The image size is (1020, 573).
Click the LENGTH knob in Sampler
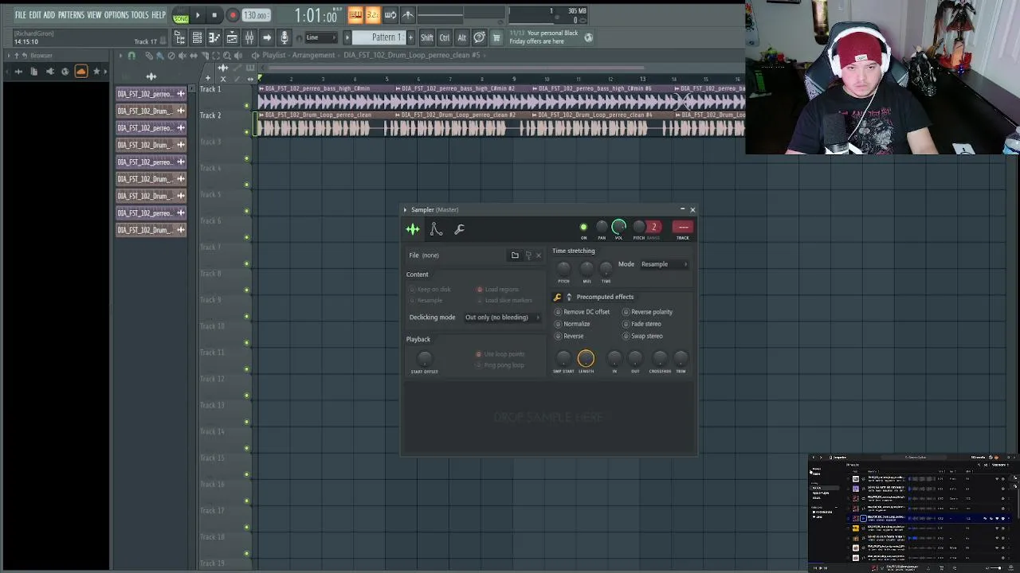click(x=586, y=359)
